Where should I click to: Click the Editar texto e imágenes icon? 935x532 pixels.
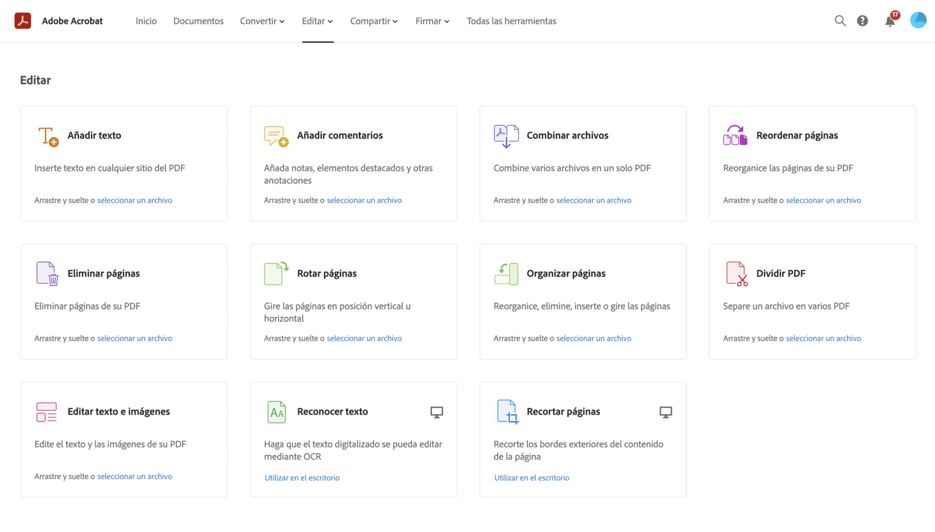(x=47, y=412)
